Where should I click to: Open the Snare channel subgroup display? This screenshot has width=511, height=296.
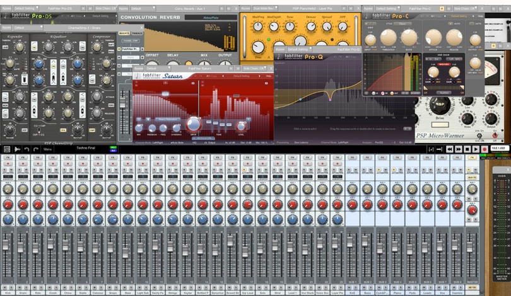pos(23,176)
